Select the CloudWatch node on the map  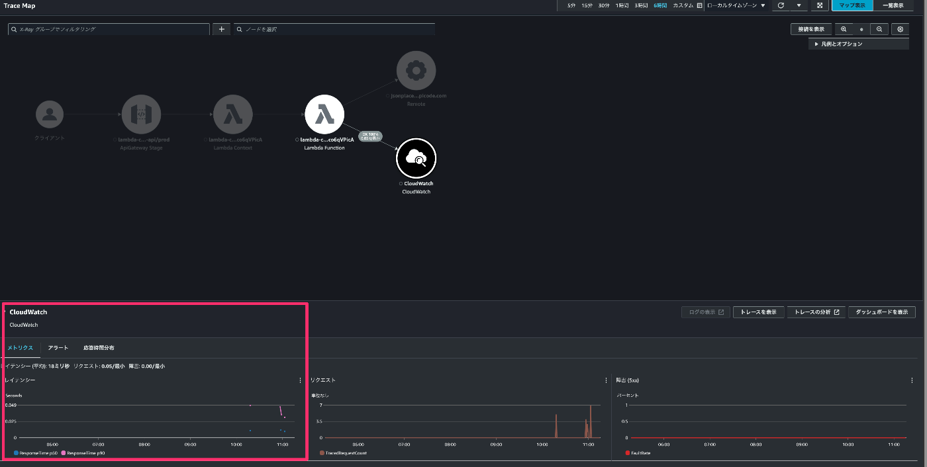point(416,159)
